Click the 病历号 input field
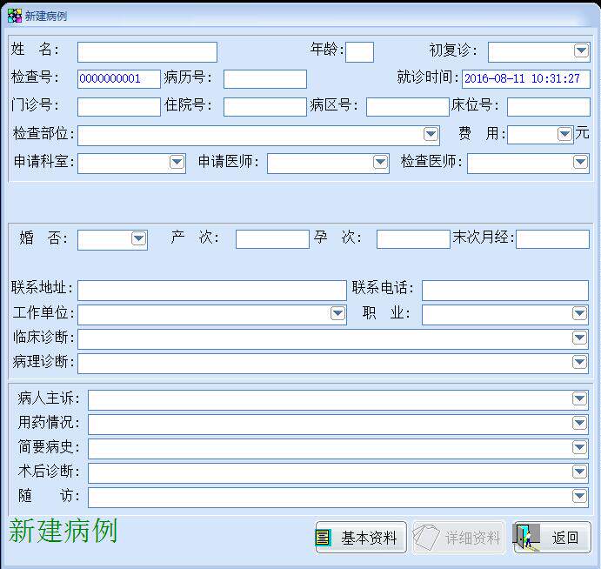 click(265, 79)
